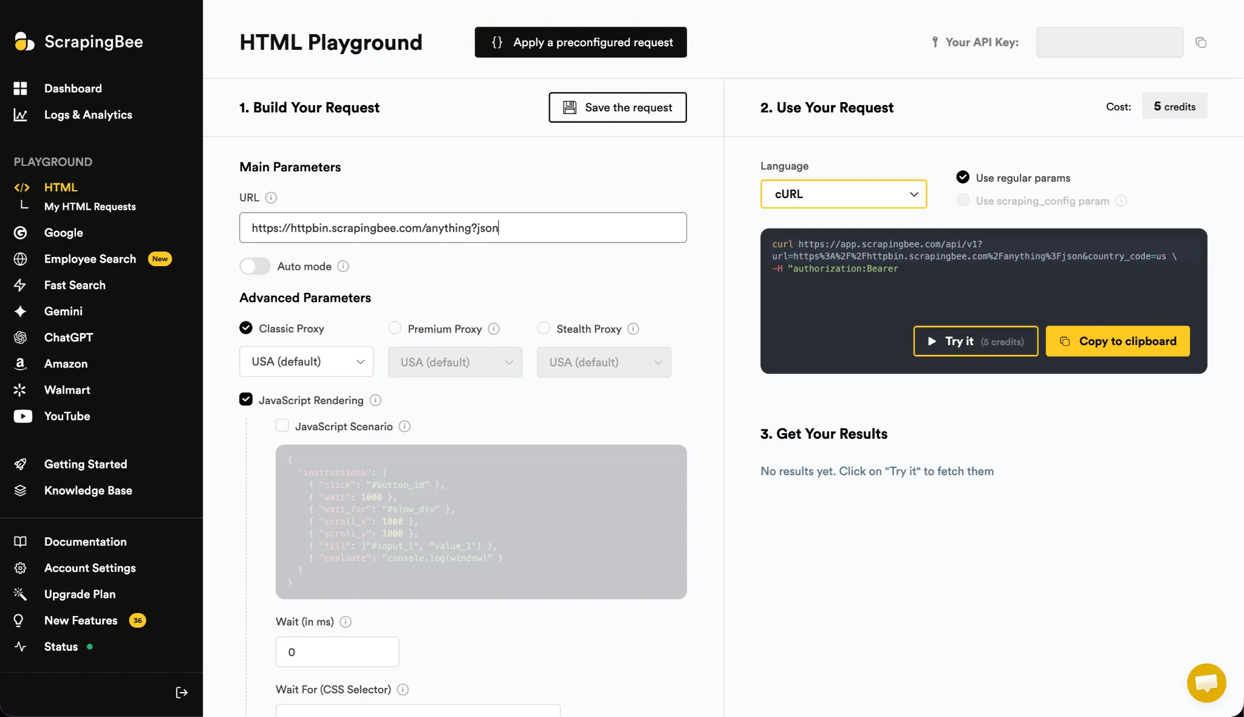Go to Logs & Analytics
Viewport: 1244px width, 717px height.
(x=88, y=115)
